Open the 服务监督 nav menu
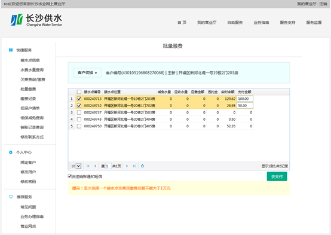 coord(314,22)
